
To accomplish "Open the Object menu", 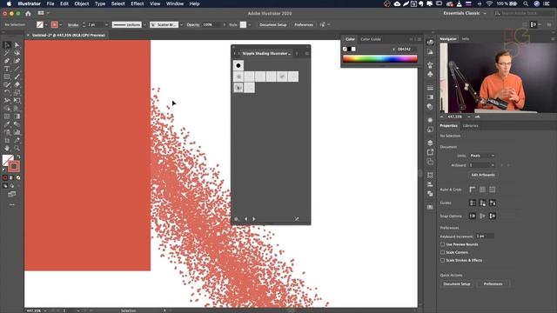I will [x=81, y=3].
